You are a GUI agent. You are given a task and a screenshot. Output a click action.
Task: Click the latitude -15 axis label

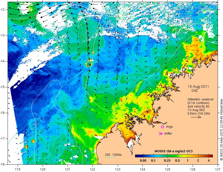[x=3, y=87]
